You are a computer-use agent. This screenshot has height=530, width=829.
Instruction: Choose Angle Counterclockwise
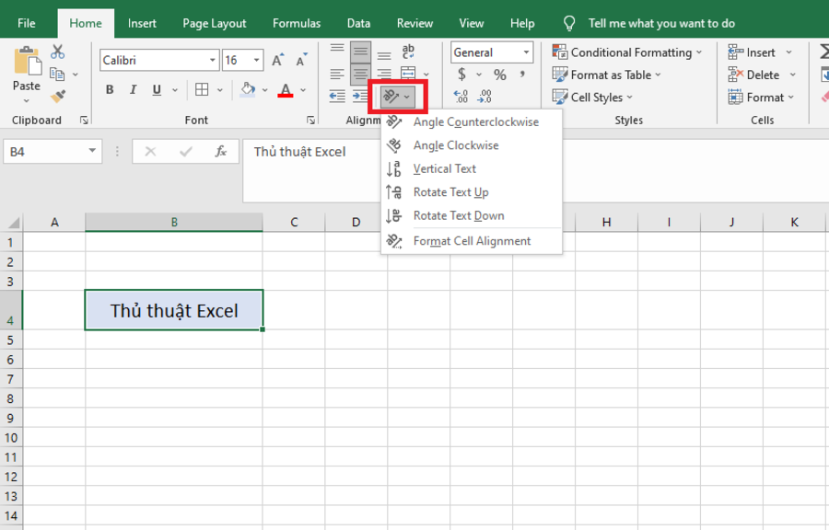click(x=471, y=122)
